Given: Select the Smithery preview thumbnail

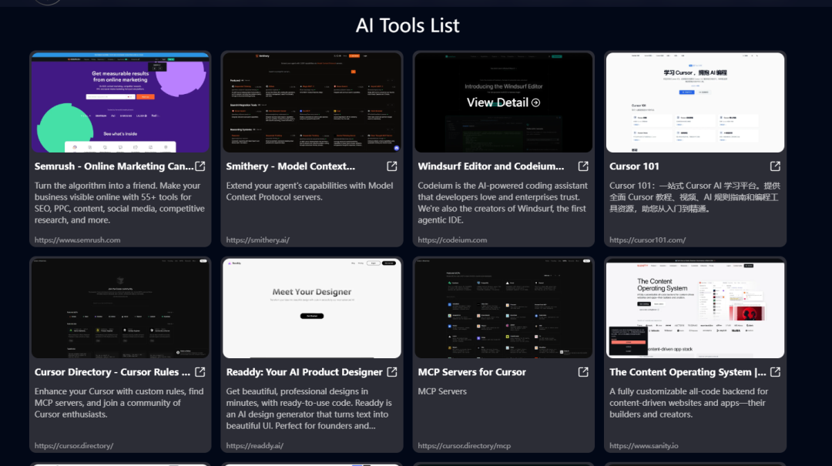Looking at the screenshot, I should tap(312, 102).
